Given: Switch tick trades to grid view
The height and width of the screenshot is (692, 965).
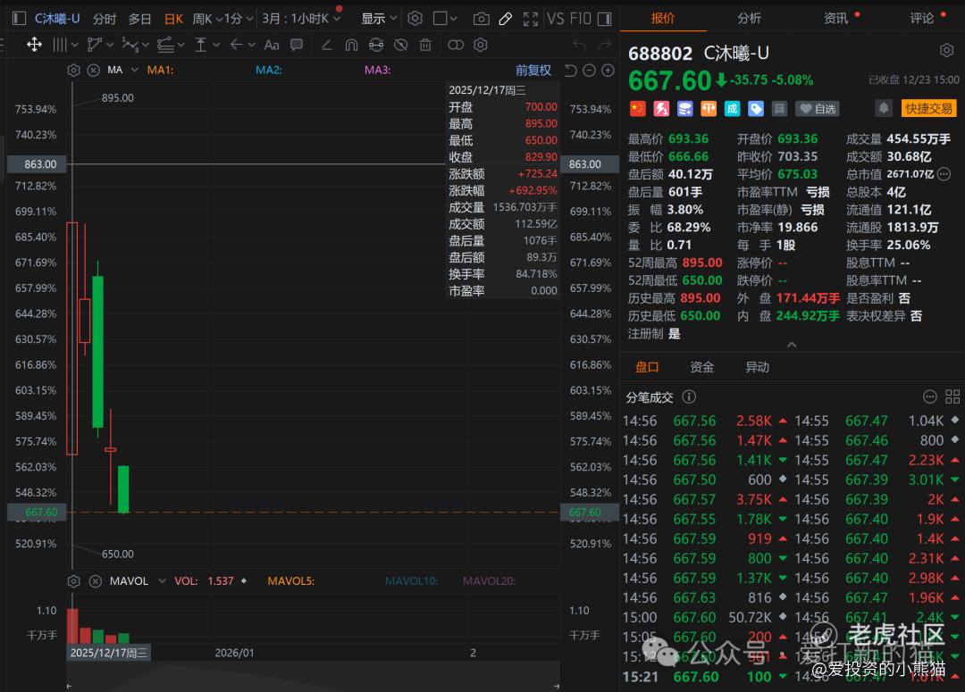Looking at the screenshot, I should coord(952,396).
